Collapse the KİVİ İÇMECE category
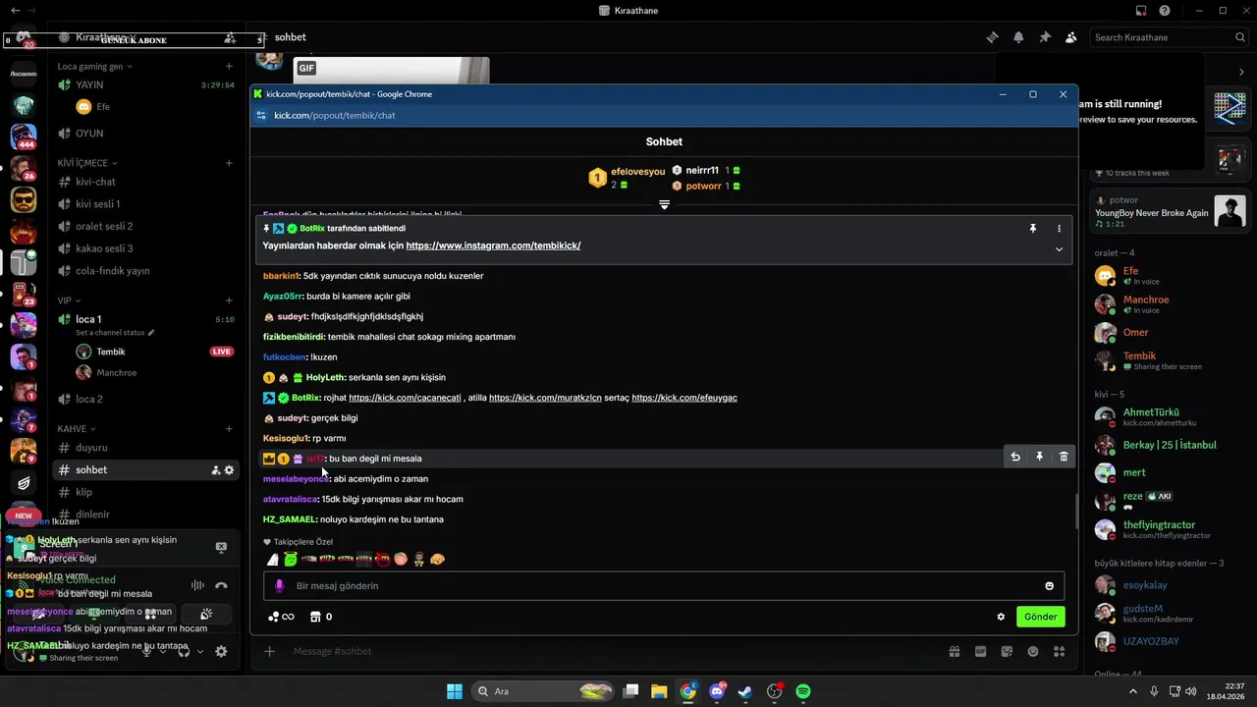Viewport: 1257px width, 707px height. pyautogui.click(x=87, y=163)
